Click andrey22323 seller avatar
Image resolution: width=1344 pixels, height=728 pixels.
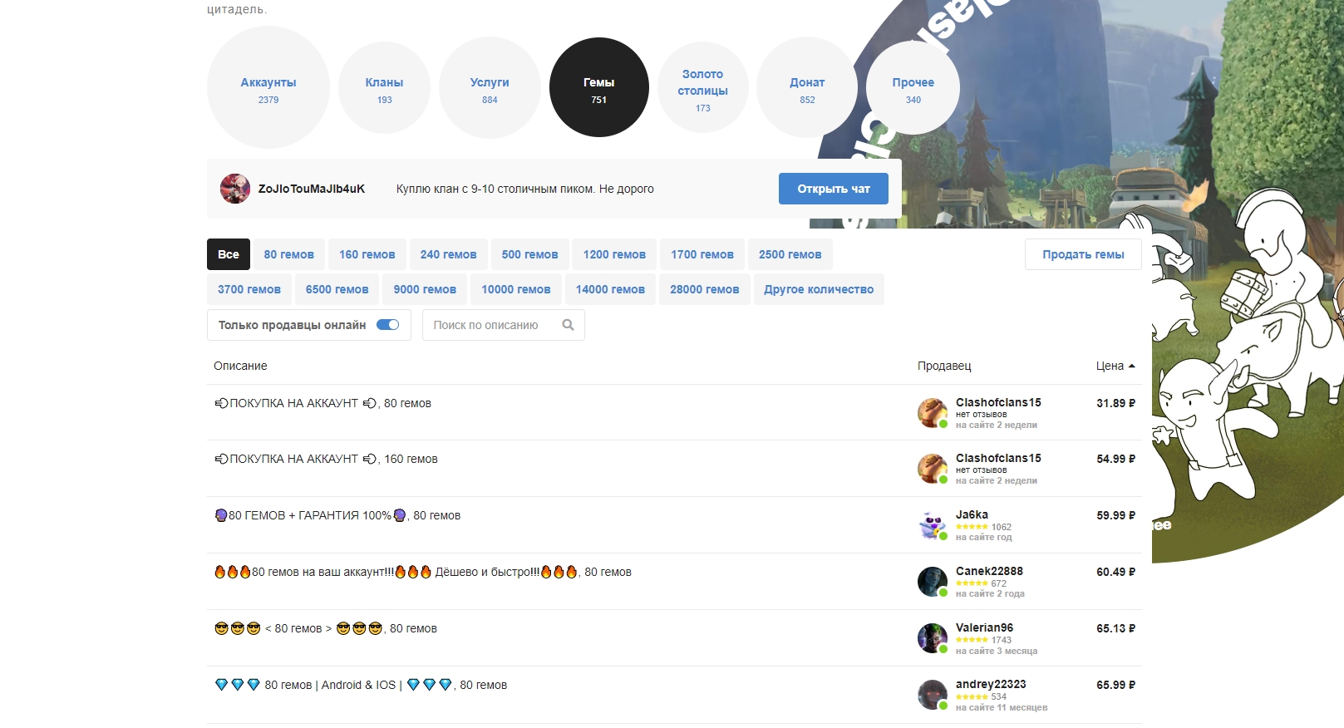(x=932, y=695)
